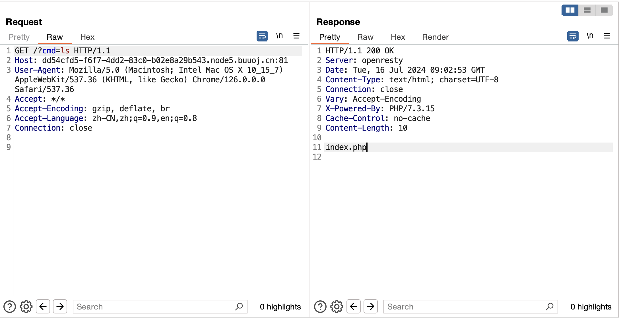
Task: Click '0 highlights' label under Request
Action: (x=280, y=307)
